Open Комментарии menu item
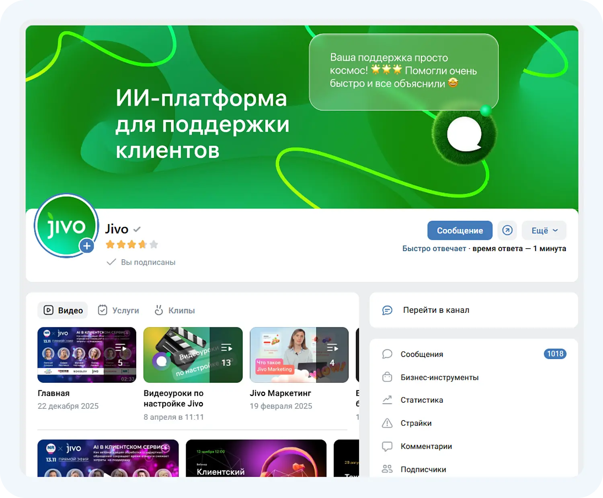Viewport: 603px width, 498px height. click(x=474, y=446)
